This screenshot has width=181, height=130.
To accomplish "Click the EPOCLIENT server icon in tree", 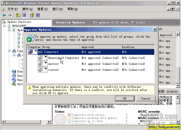I will 9,26.
